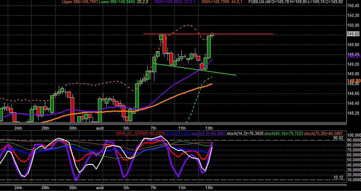Image resolution: width=361 pixels, height=191 pixels.
Task: Click the 150,00 price axis label
Action: (354, 25)
